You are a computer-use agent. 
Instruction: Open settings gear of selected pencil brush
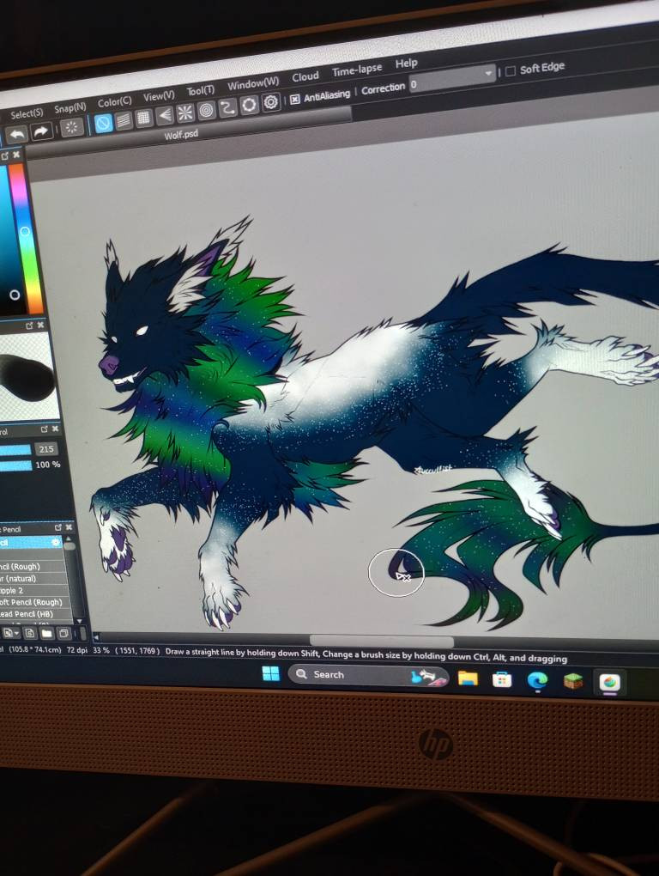point(55,542)
